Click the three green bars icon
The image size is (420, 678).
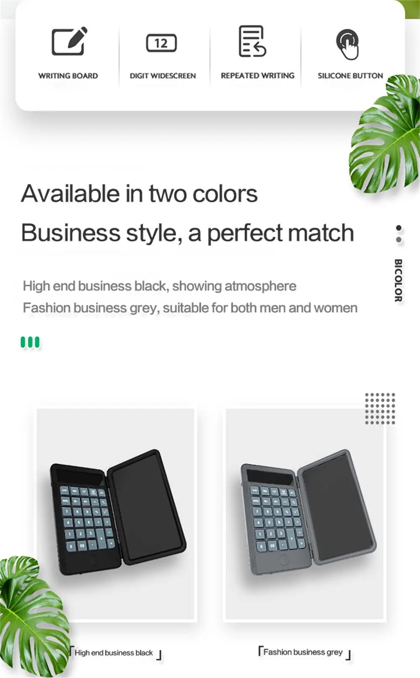30,342
